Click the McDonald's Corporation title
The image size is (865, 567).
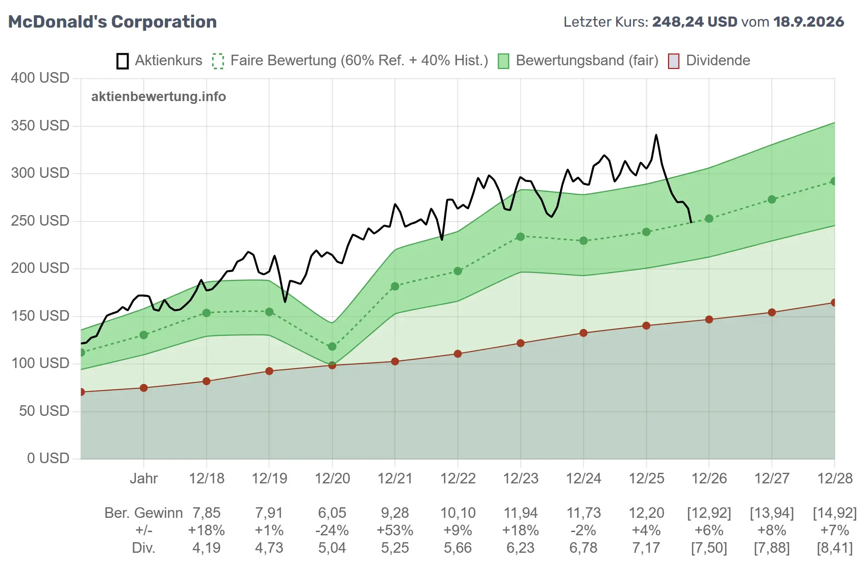click(x=112, y=22)
